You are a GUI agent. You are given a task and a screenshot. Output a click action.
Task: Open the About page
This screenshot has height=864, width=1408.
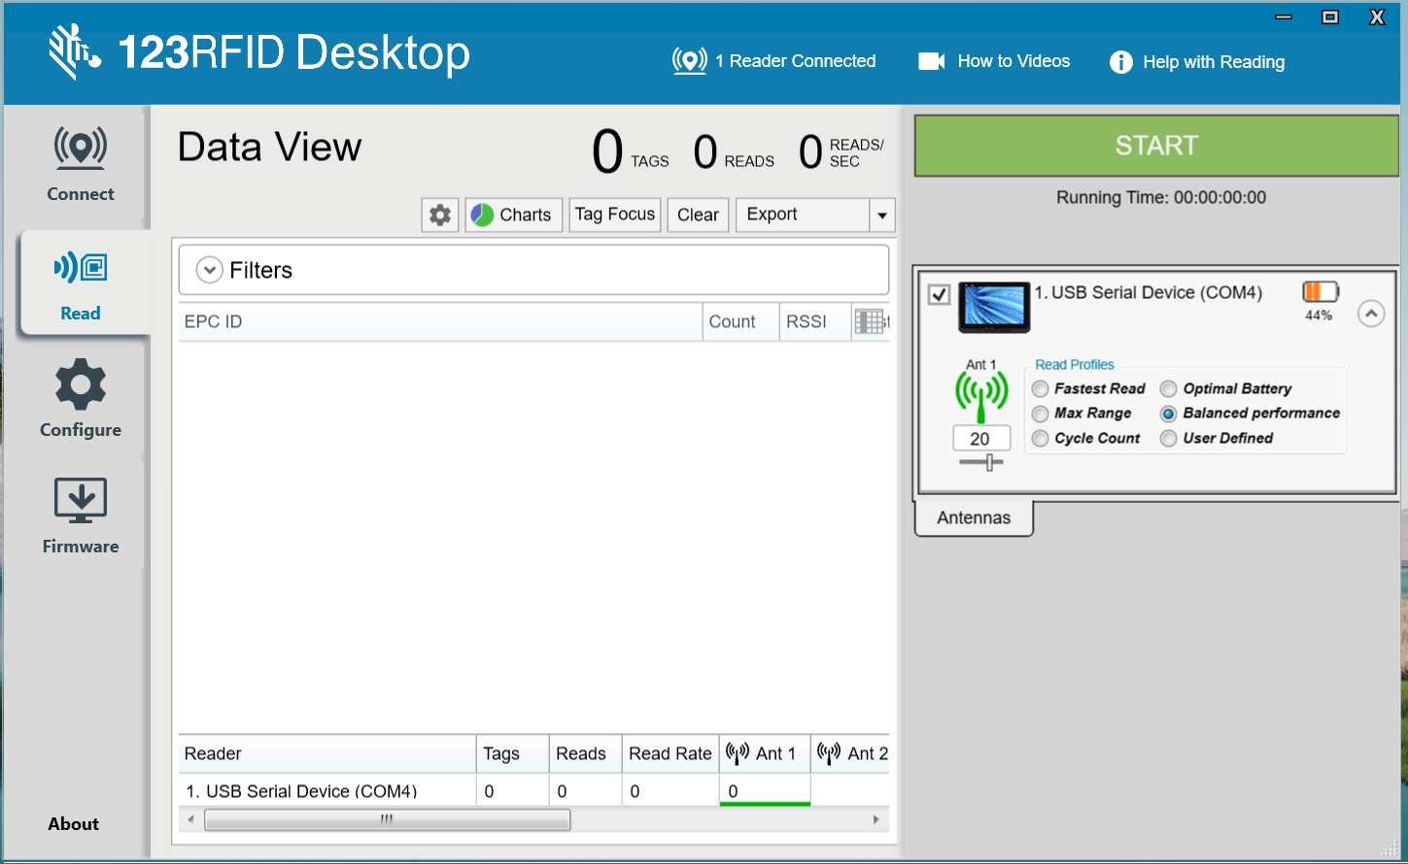pyautogui.click(x=74, y=824)
